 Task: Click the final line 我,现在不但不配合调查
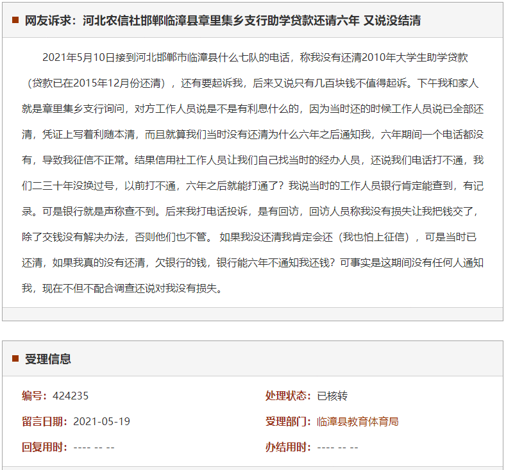click(122, 288)
